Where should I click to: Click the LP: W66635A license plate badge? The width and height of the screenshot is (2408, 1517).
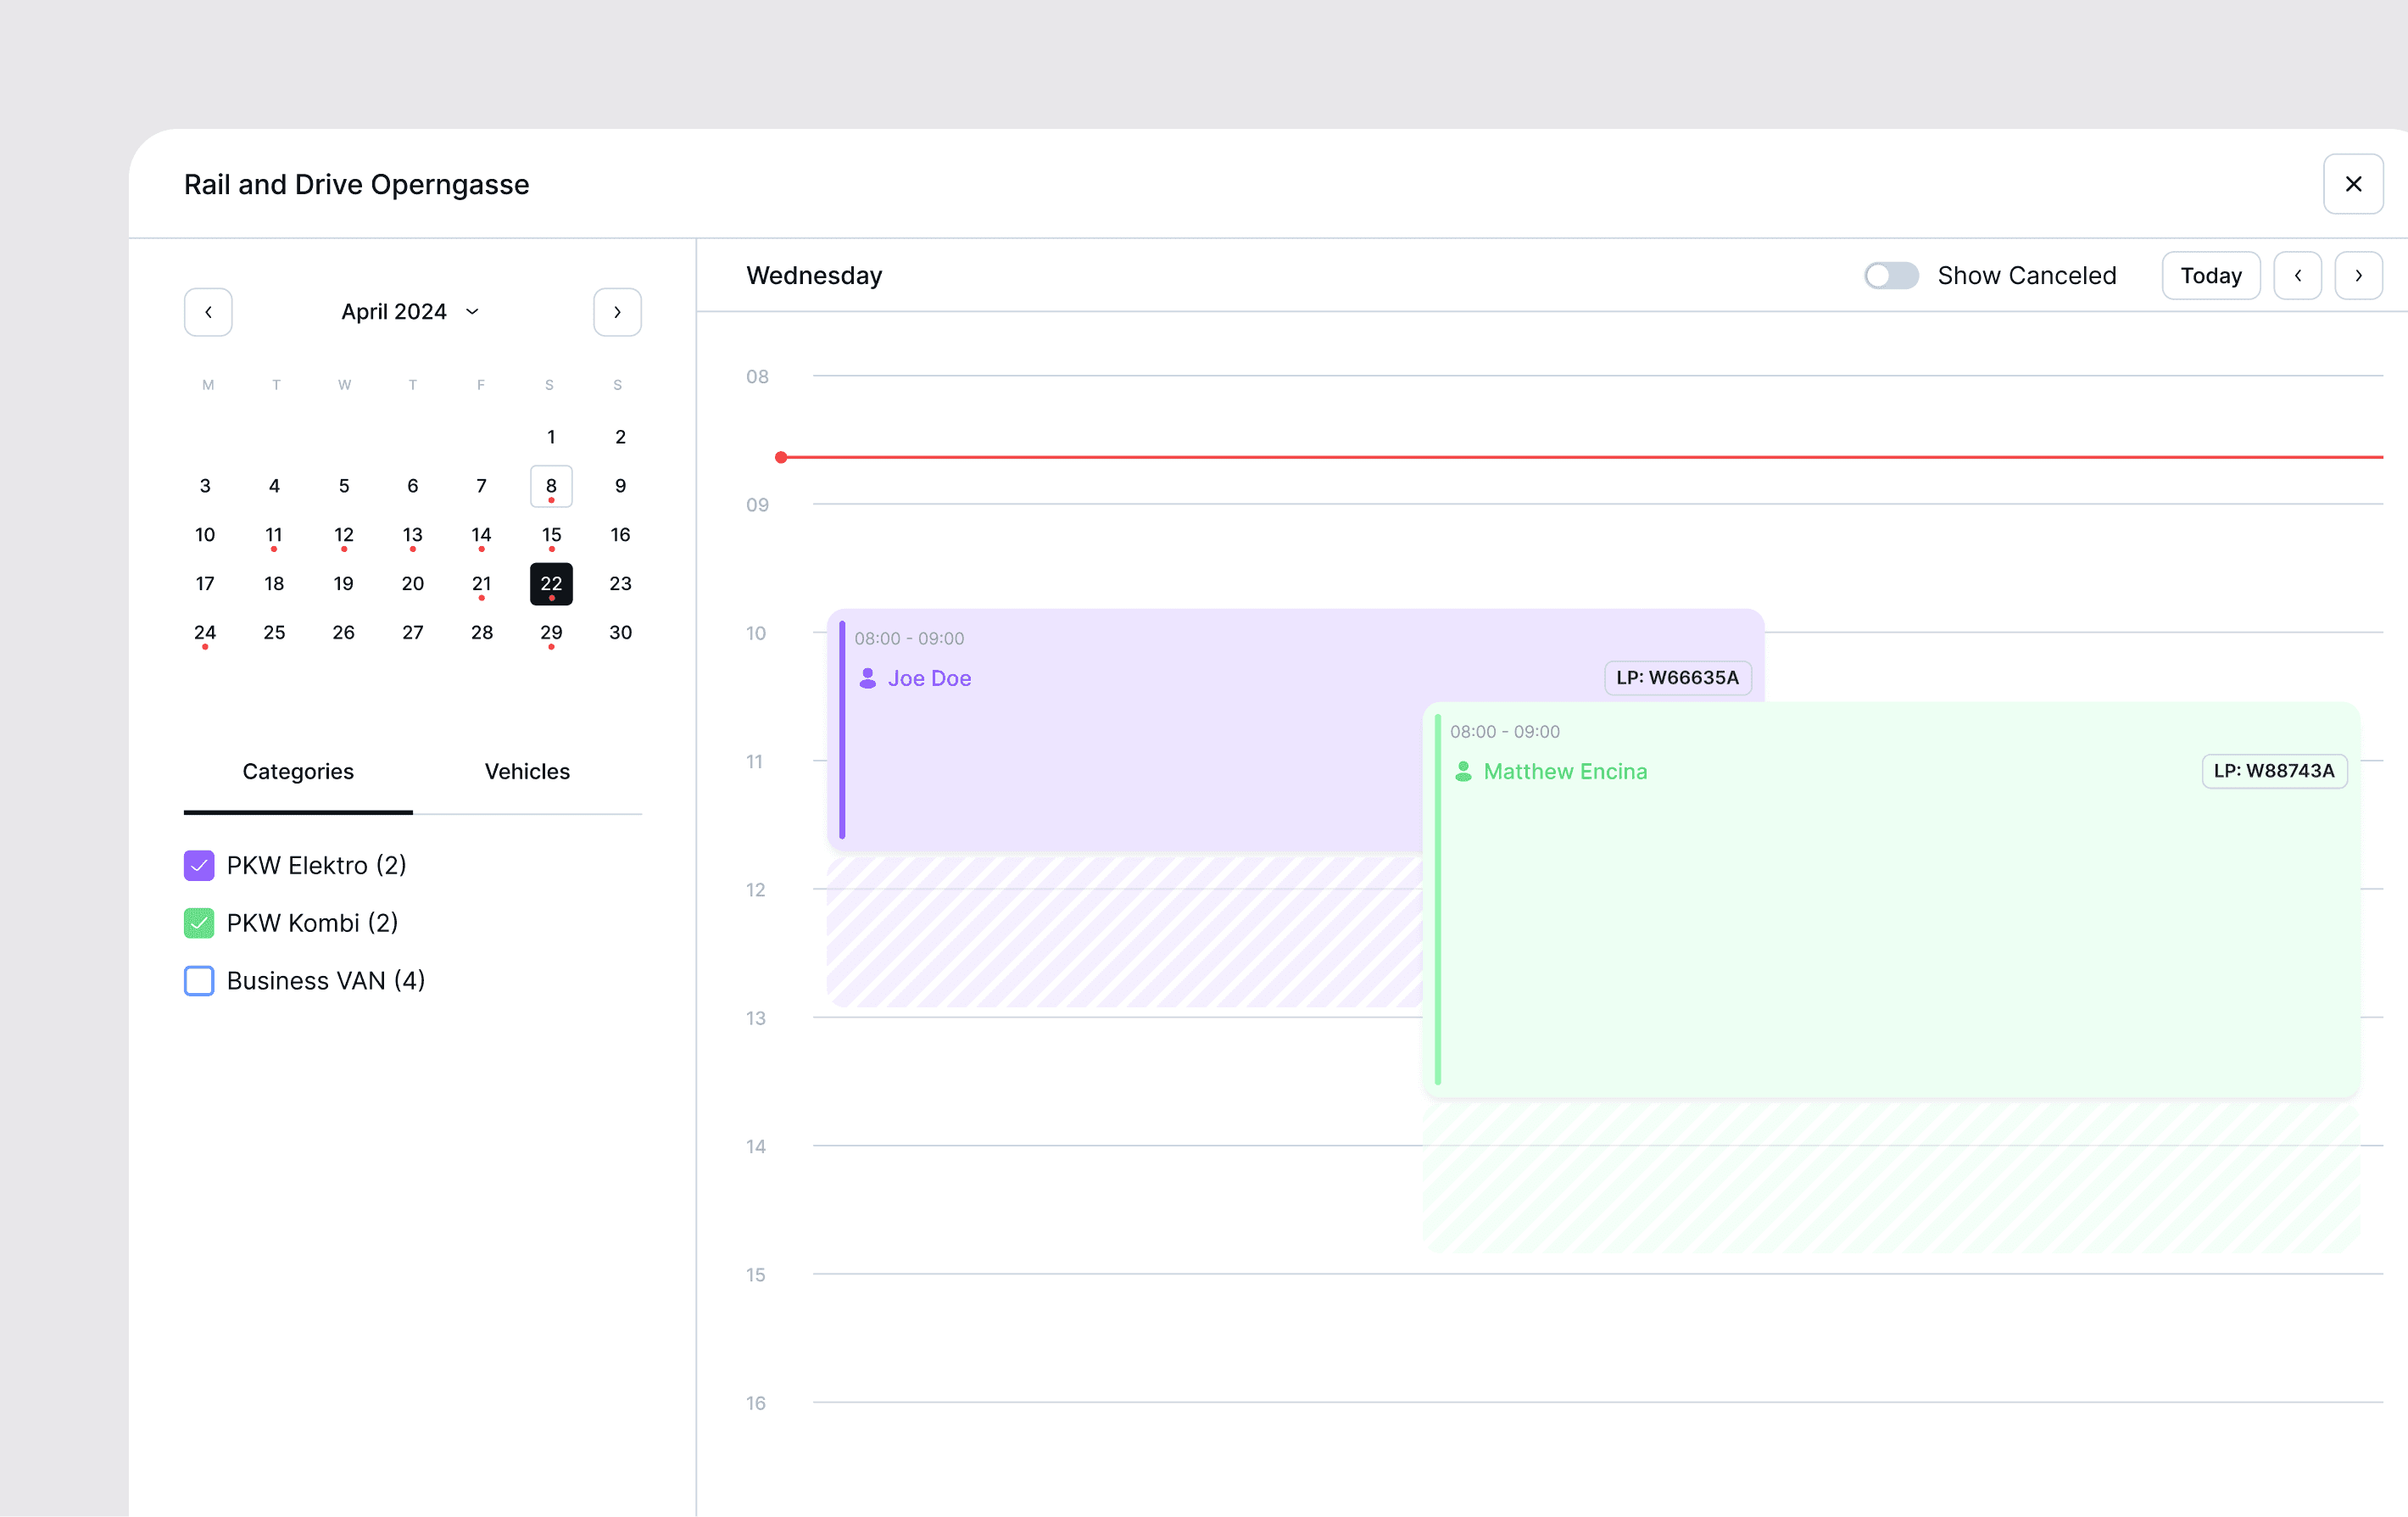click(1677, 678)
